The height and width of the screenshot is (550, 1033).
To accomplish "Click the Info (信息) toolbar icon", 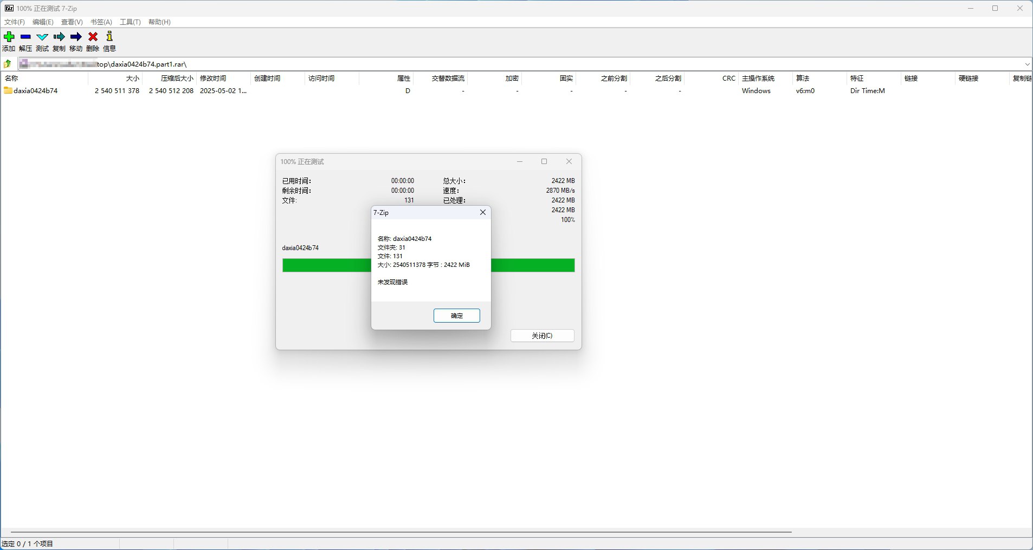I will pos(109,37).
